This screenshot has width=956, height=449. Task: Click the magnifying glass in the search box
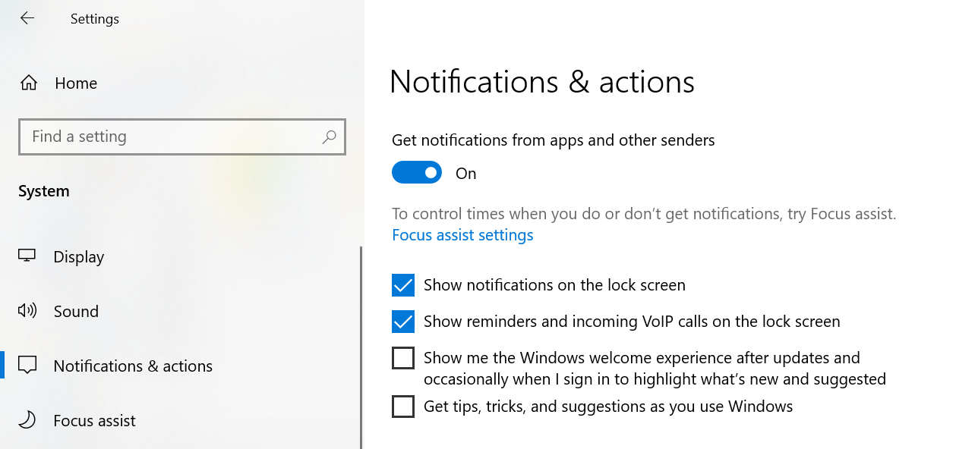329,137
